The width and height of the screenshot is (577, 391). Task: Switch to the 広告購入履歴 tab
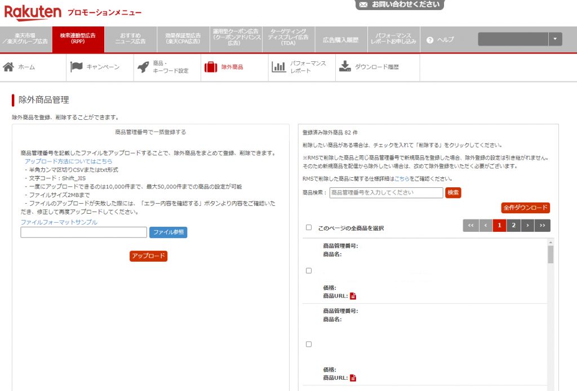[x=341, y=39]
